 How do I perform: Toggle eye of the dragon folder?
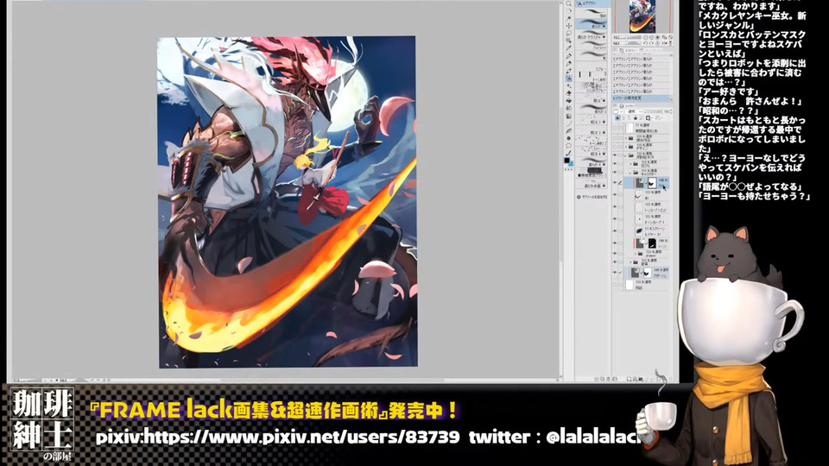point(615,253)
